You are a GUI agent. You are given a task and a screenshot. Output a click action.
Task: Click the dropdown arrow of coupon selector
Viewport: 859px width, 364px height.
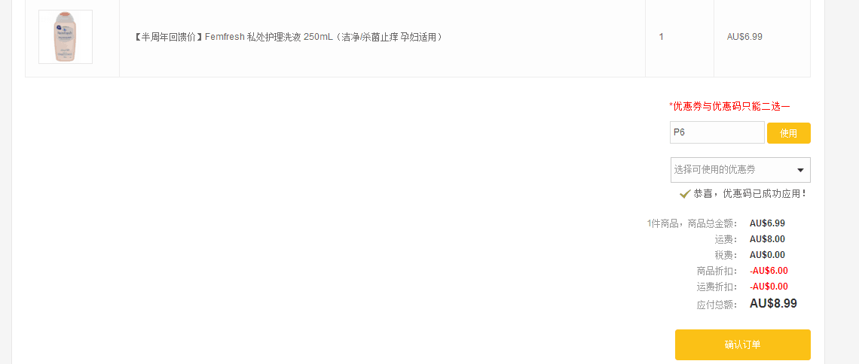pyautogui.click(x=800, y=171)
